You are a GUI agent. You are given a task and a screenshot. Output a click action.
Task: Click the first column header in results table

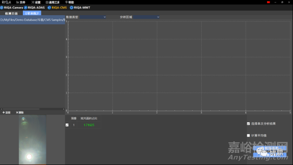74,118
